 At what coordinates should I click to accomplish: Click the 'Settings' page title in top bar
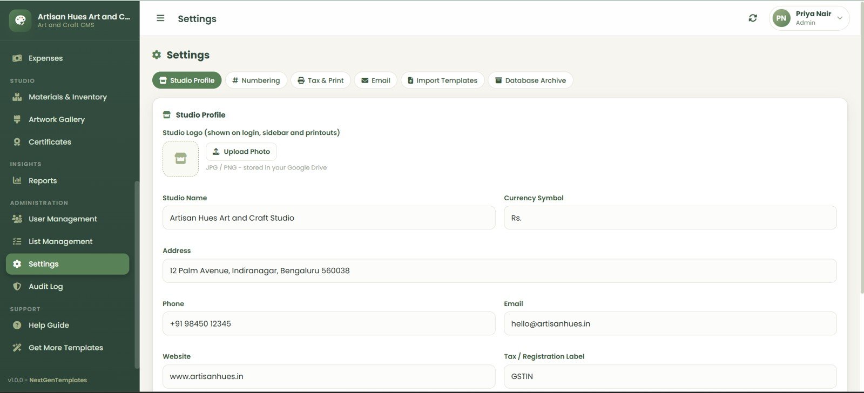pyautogui.click(x=197, y=19)
